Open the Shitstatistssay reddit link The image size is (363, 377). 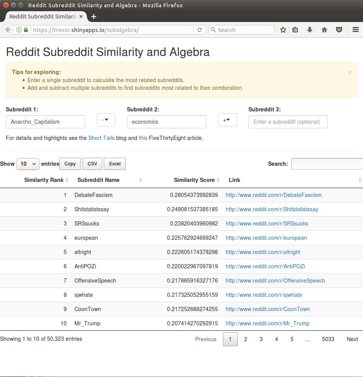[x=272, y=209]
